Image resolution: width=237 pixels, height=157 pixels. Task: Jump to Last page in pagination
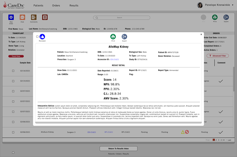pos(229,140)
